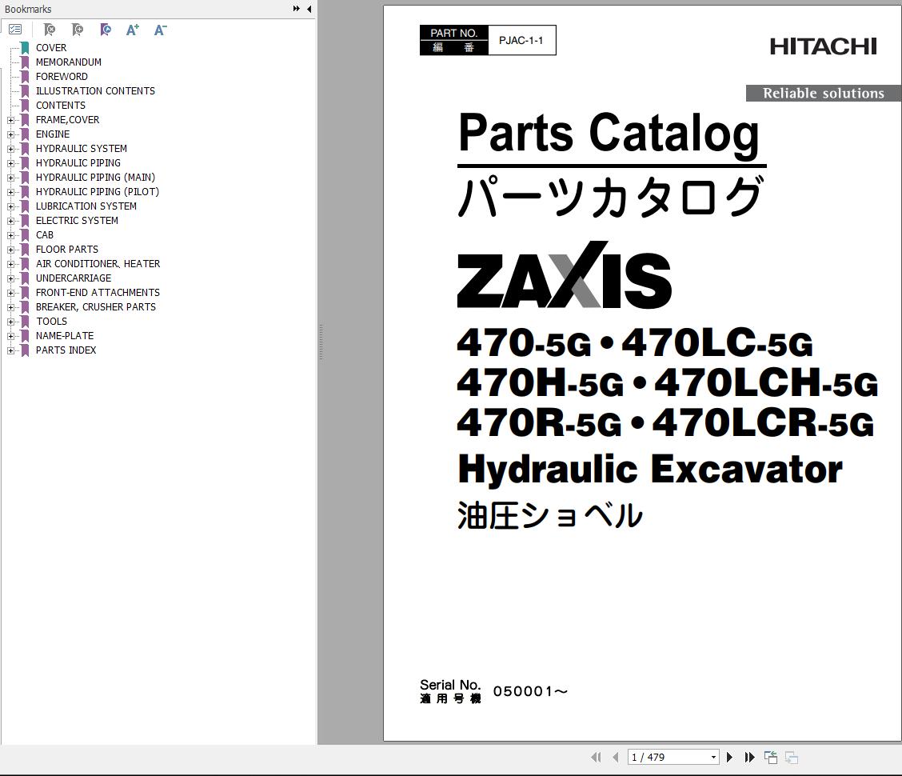Expand the TOOLS bookmark node

pos(10,322)
